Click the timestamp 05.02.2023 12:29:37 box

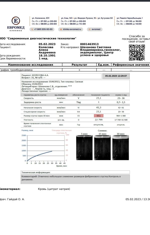[116, 76]
